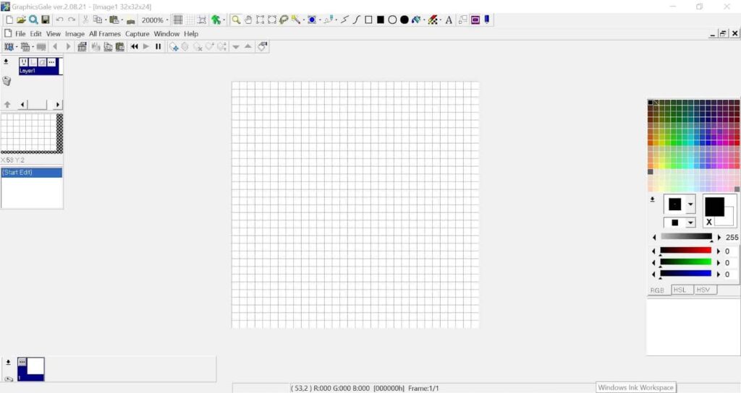Select the filled rectangle tool
Screen dimensions: 741x393
(x=381, y=20)
